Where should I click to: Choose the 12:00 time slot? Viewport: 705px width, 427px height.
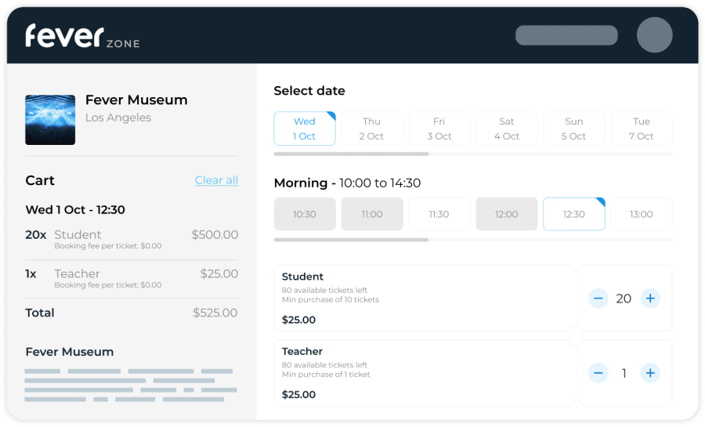click(507, 214)
